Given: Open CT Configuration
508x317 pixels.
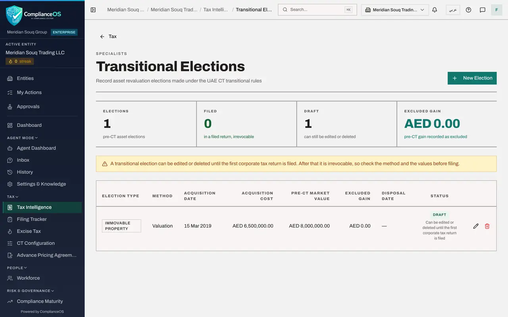Looking at the screenshot, I should (42, 243).
